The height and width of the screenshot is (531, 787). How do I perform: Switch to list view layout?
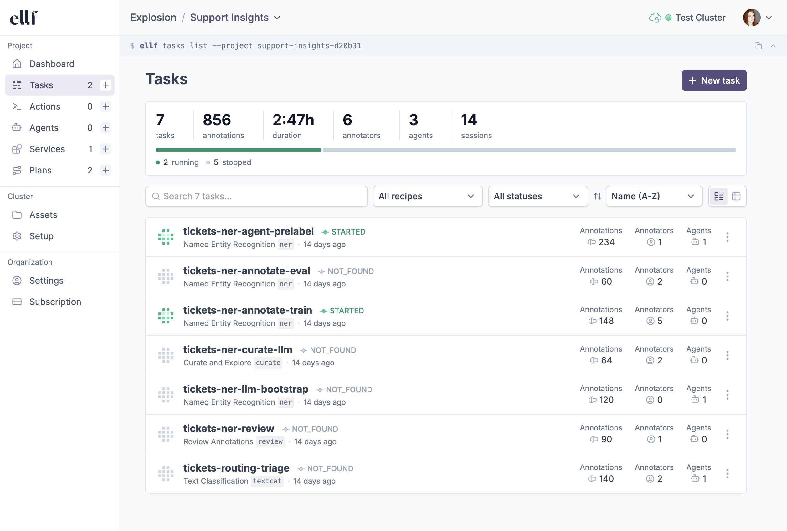[718, 196]
